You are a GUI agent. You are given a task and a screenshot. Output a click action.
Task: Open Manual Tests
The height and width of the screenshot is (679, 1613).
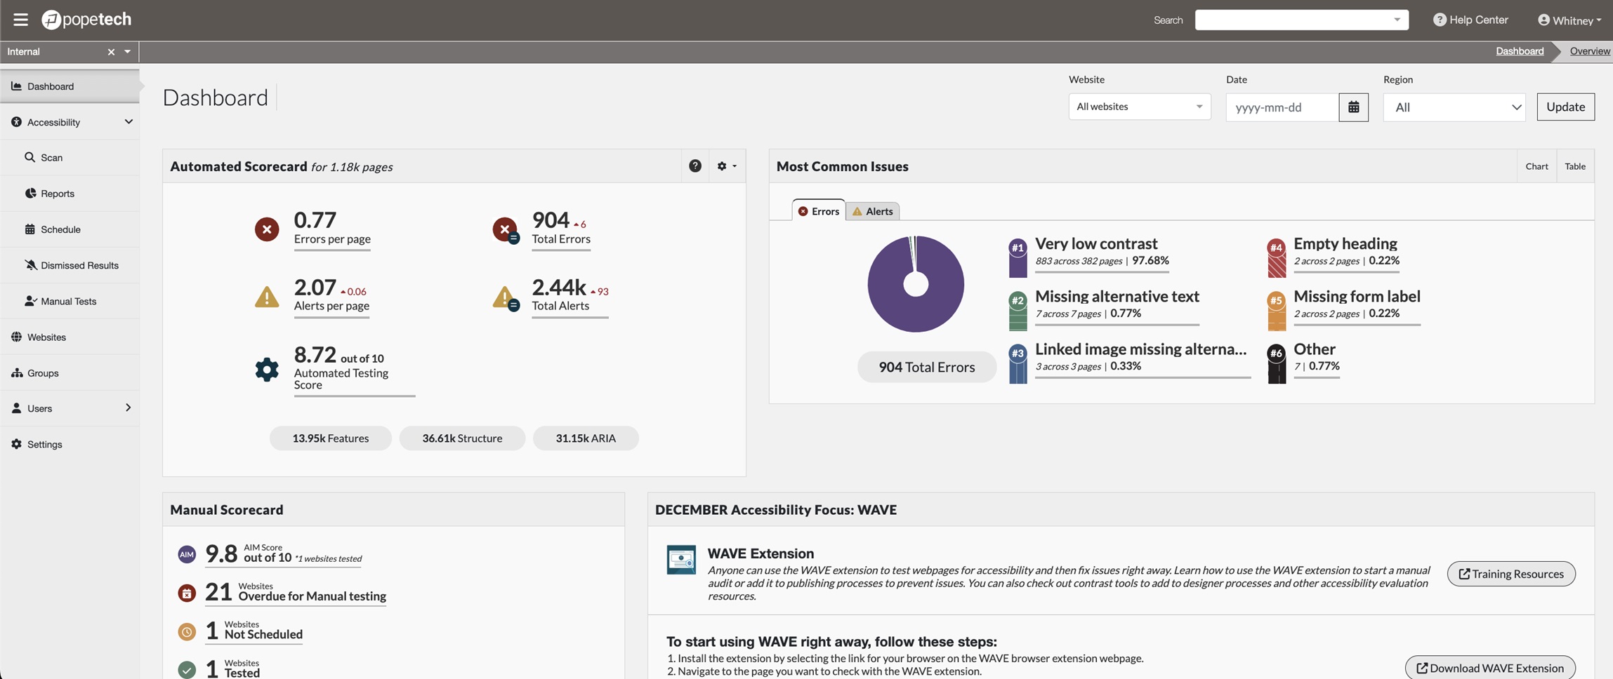(70, 301)
